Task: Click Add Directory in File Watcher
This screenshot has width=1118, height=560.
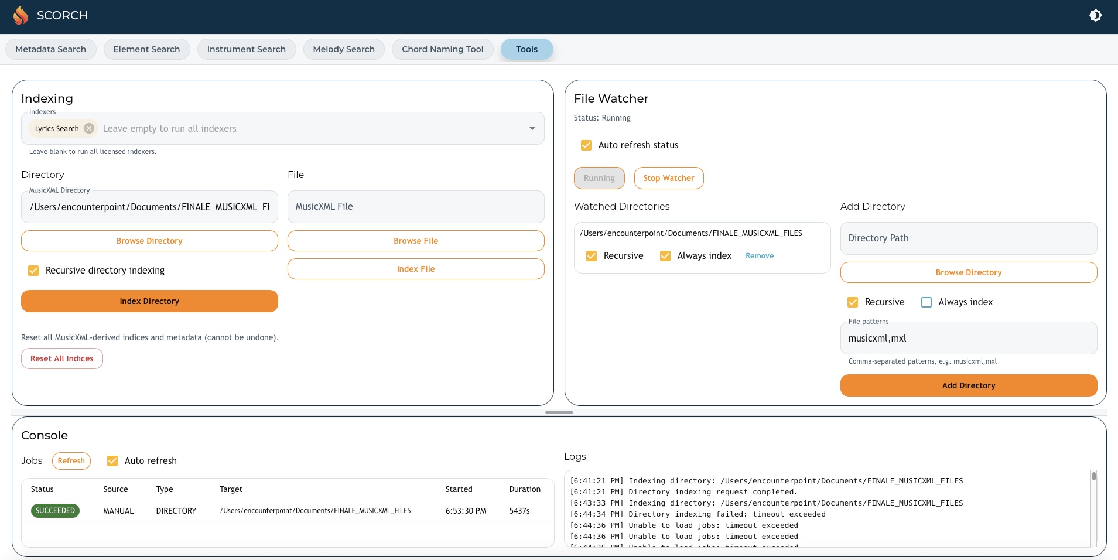Action: [967, 385]
